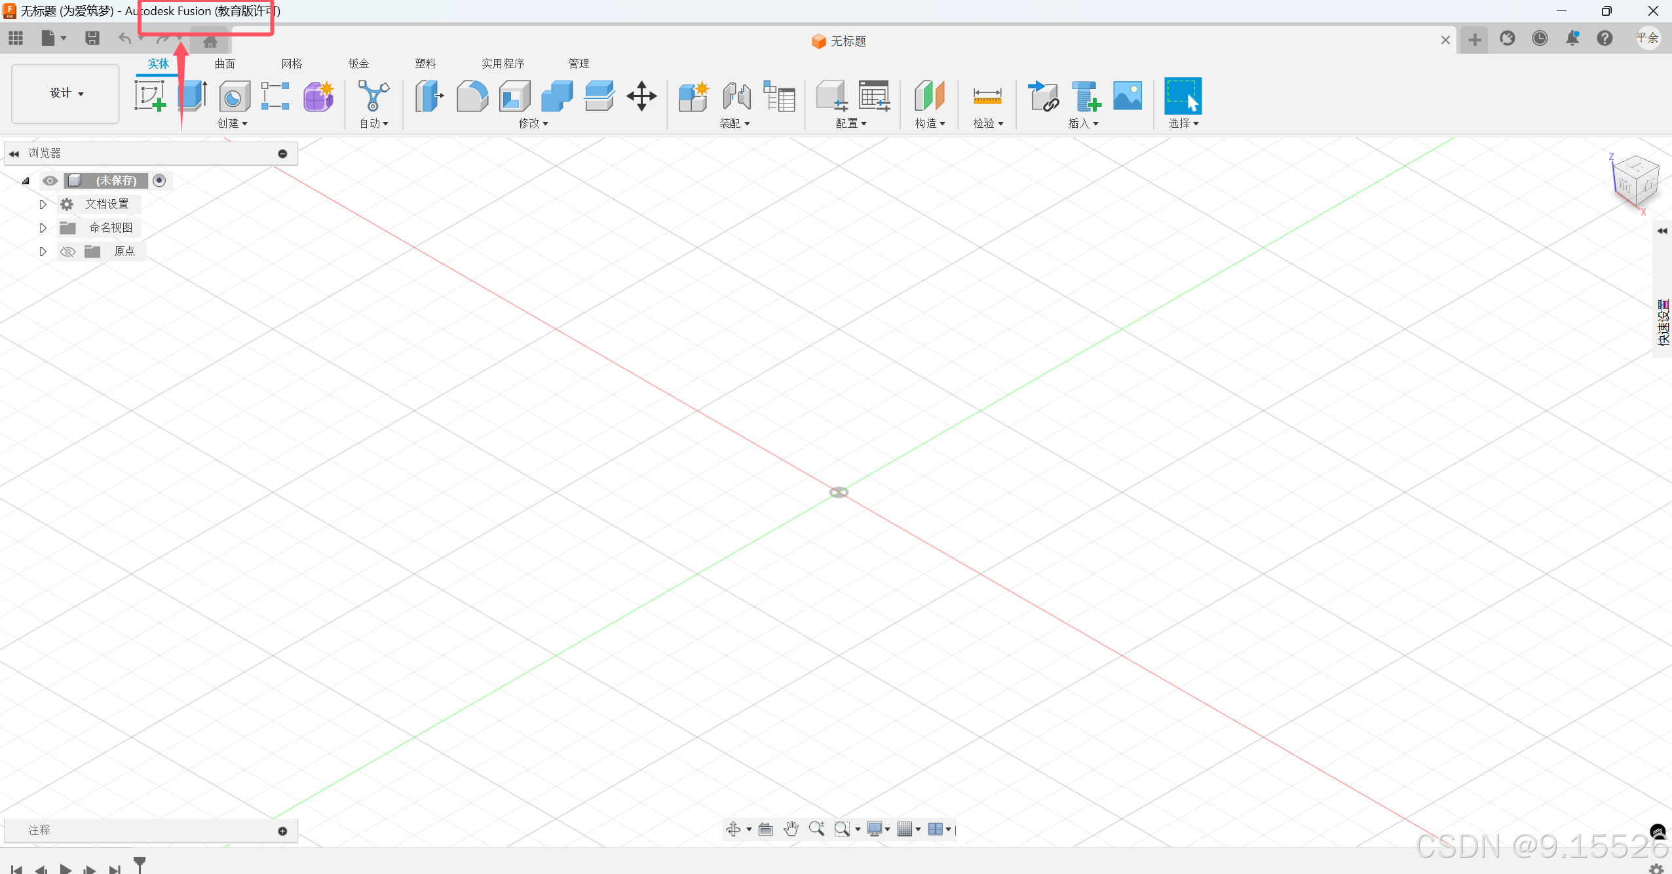Click the Insert Canvas image icon

point(1127,96)
